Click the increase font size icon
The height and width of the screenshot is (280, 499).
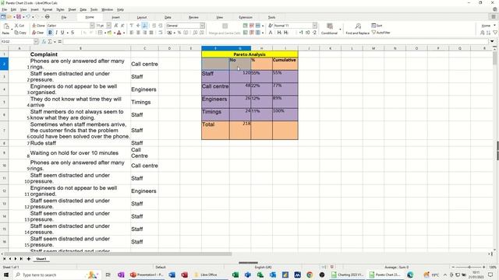point(116,26)
